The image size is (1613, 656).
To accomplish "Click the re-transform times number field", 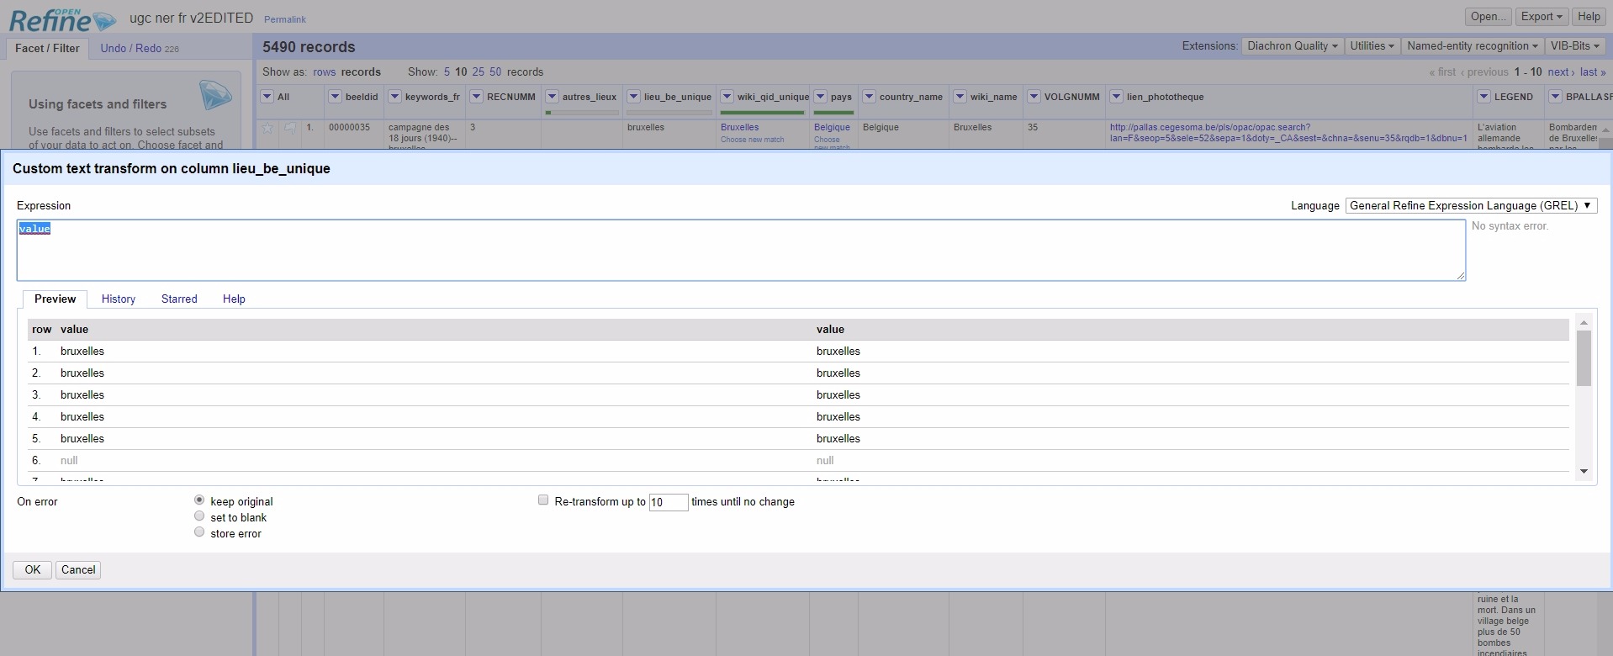I will (x=669, y=502).
